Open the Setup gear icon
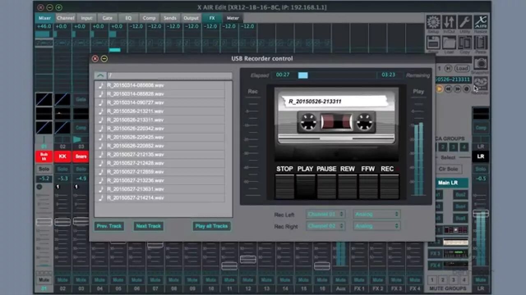 pyautogui.click(x=433, y=22)
